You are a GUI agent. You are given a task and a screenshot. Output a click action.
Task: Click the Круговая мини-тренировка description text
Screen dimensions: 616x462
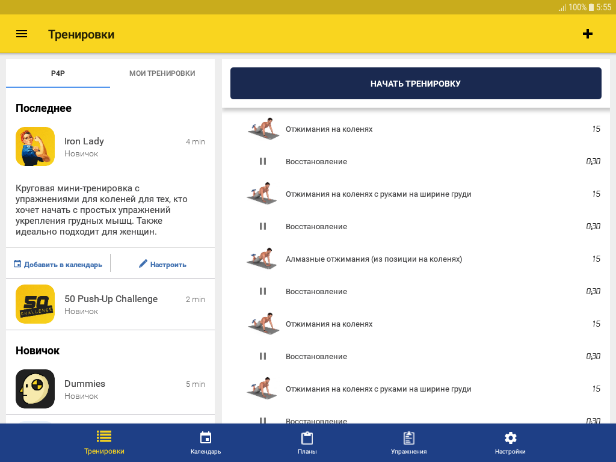coord(101,210)
